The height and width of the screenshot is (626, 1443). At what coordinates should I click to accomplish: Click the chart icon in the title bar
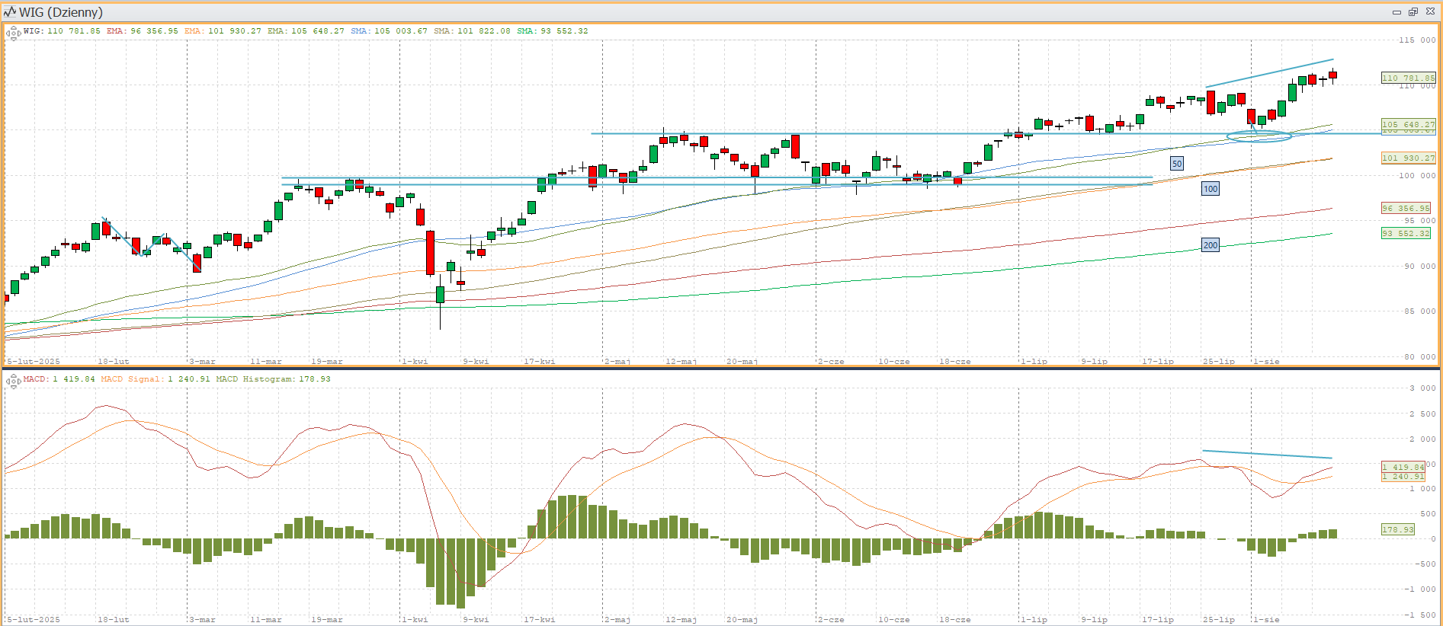coord(10,12)
